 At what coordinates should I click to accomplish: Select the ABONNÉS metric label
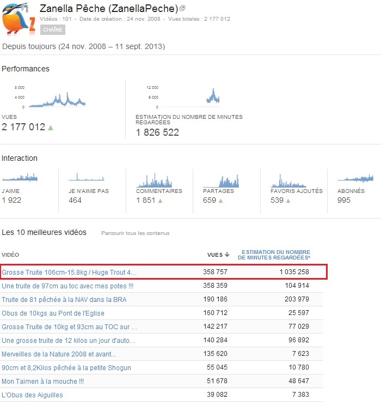tap(351, 191)
